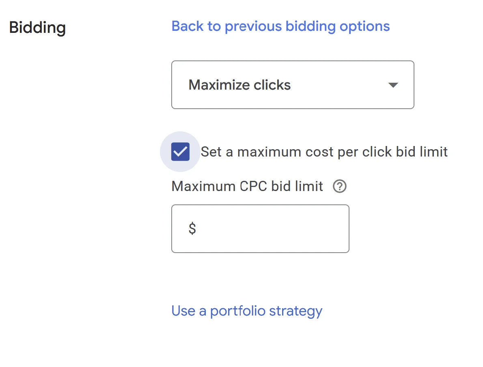Go back to previous bidding options
The image size is (483, 367).
tap(280, 26)
